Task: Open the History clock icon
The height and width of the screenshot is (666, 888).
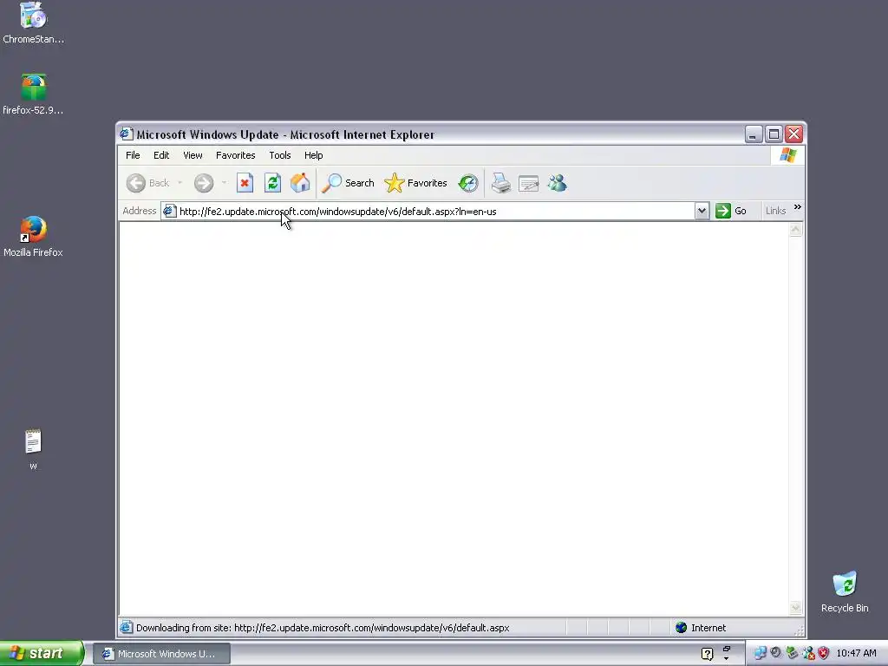Action: [x=468, y=183]
